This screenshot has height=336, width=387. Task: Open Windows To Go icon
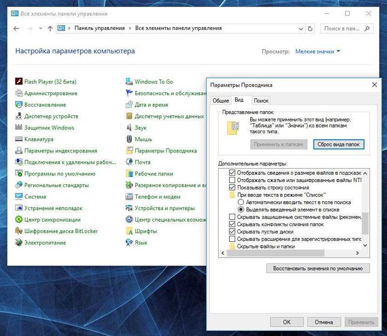point(129,81)
